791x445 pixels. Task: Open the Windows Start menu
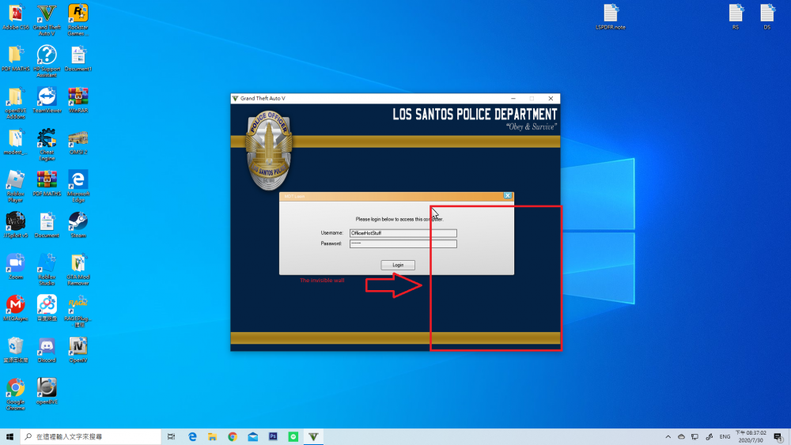(9, 437)
